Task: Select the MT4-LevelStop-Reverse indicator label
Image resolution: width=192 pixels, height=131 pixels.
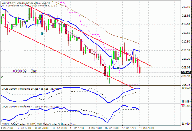Action: (x=29, y=6)
